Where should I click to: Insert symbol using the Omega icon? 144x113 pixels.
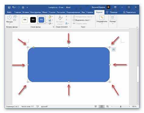click(23, 7)
